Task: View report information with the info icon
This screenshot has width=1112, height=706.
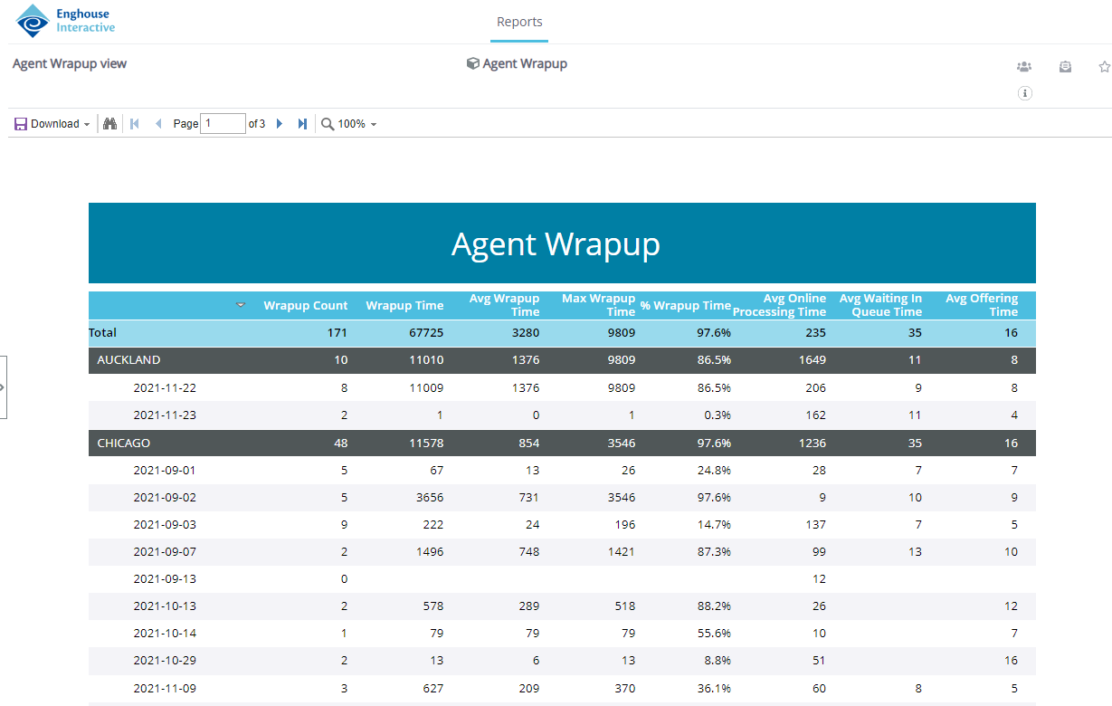Action: [x=1025, y=93]
